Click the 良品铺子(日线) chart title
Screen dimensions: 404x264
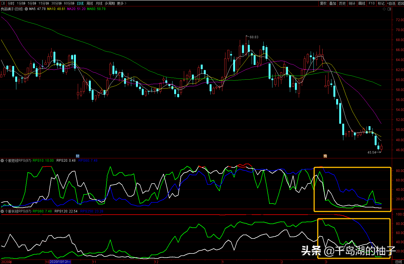coord(12,9)
